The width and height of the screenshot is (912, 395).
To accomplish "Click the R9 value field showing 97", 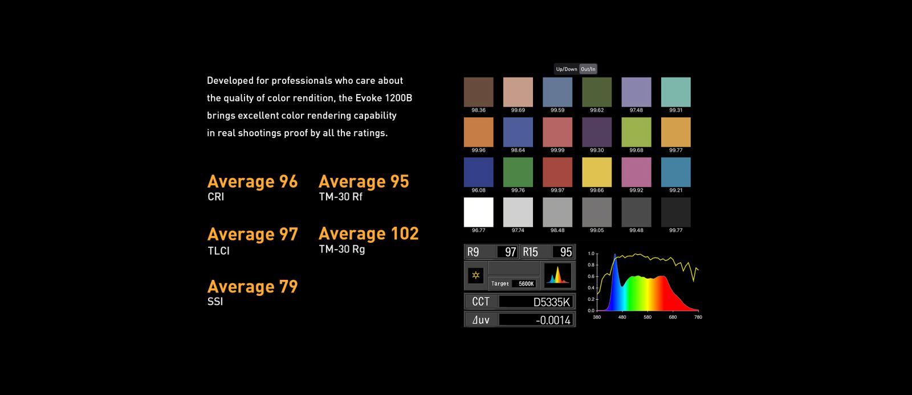I will click(507, 252).
